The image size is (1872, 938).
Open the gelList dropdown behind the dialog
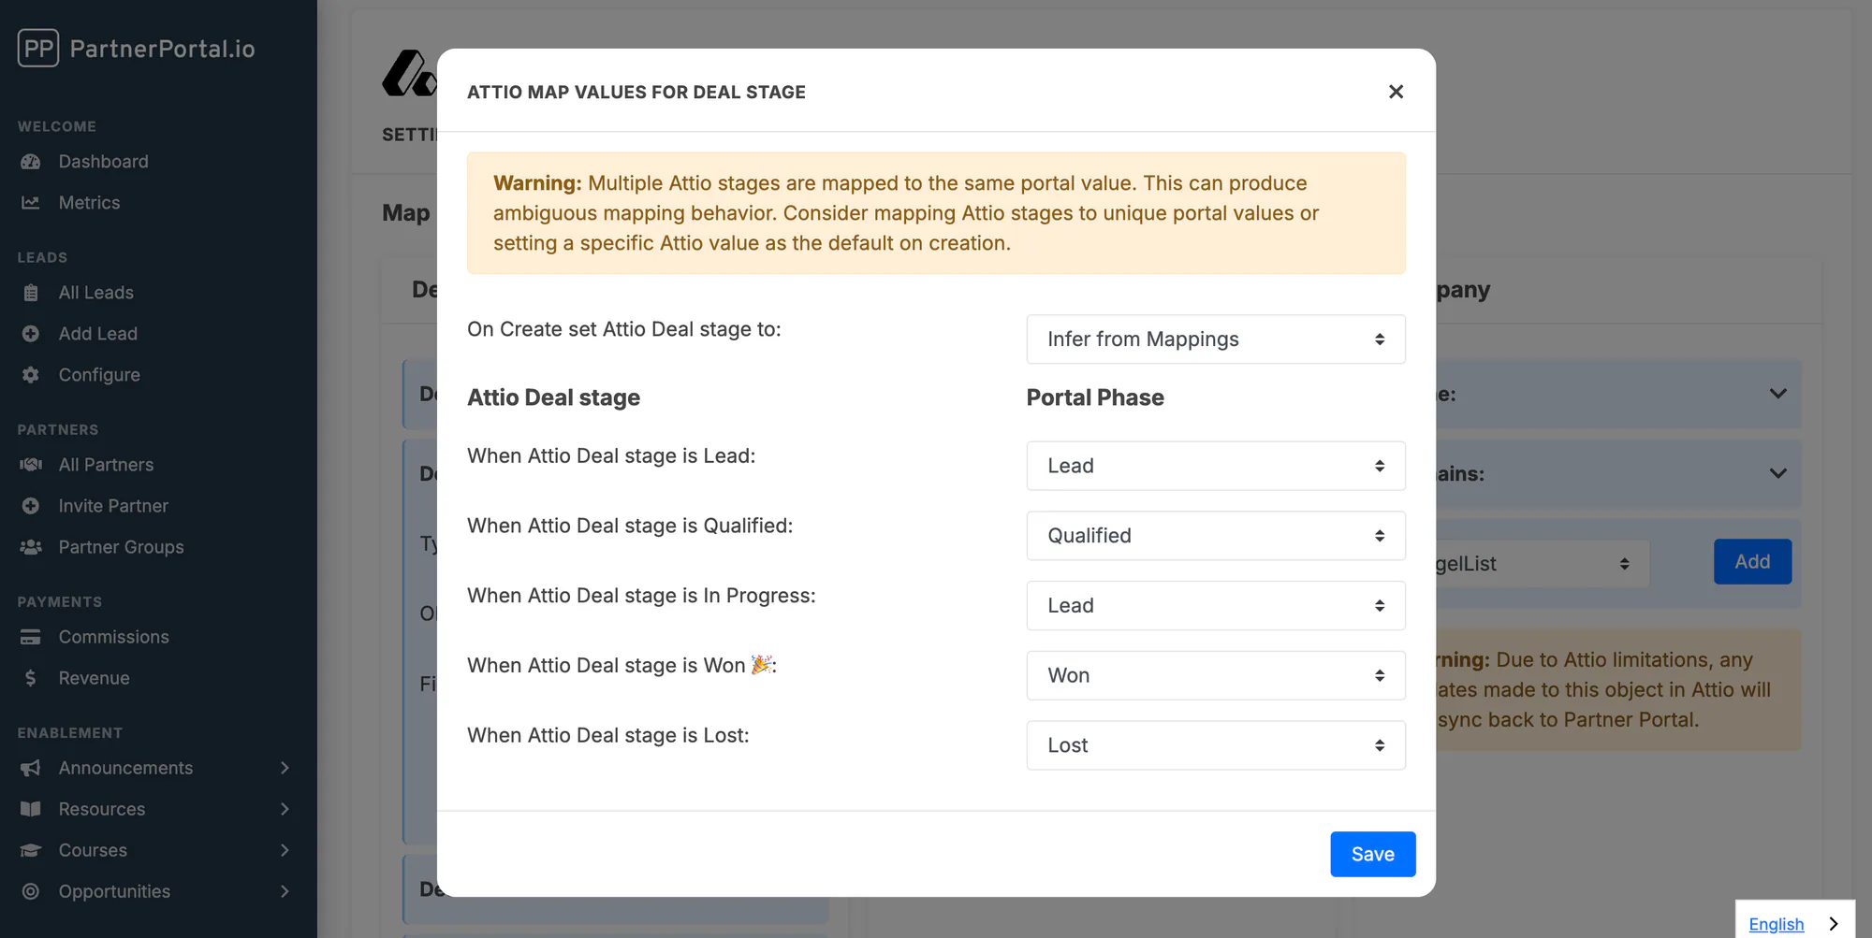(1542, 564)
